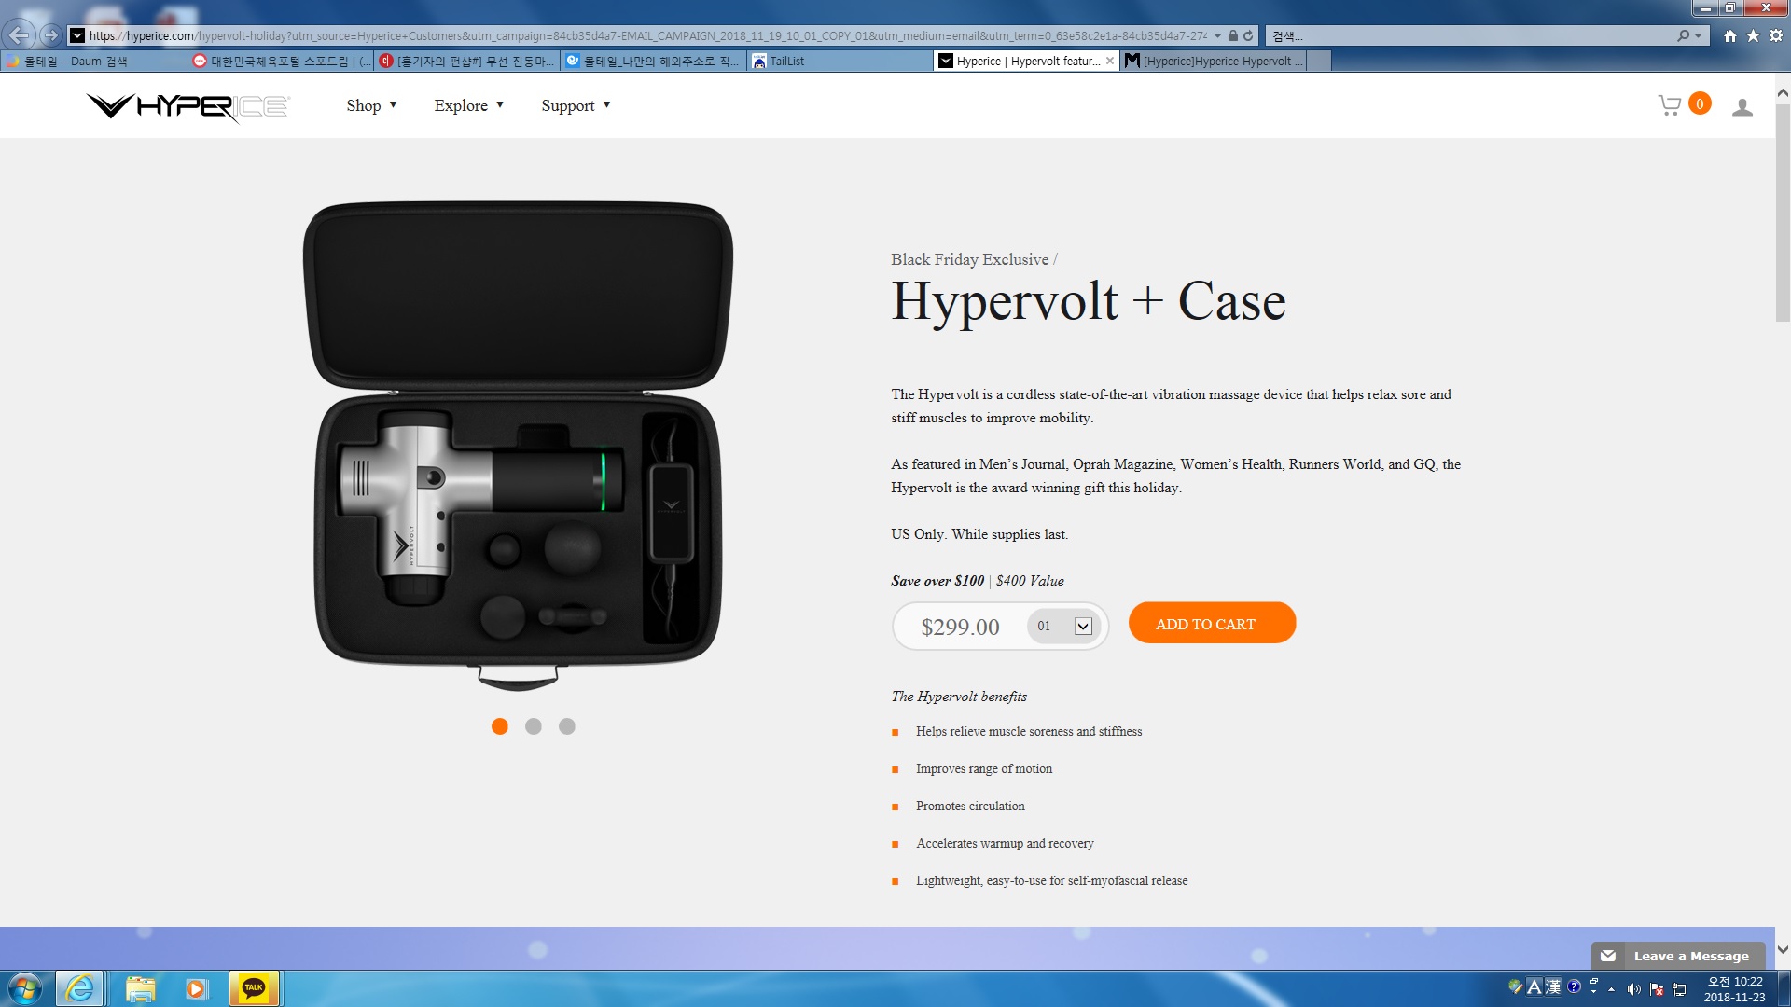The image size is (1791, 1007).
Task: Show hidden tray icons arrow
Action: [x=1611, y=989]
